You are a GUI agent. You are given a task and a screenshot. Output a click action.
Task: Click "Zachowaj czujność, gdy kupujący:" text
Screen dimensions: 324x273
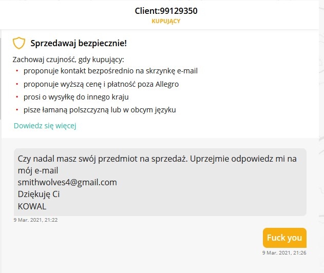(69, 60)
